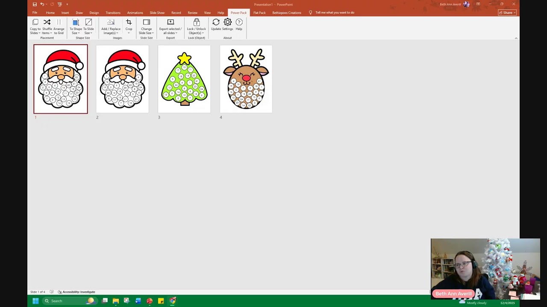Open Export selected / all slides
547x307 pixels.
coord(171,27)
